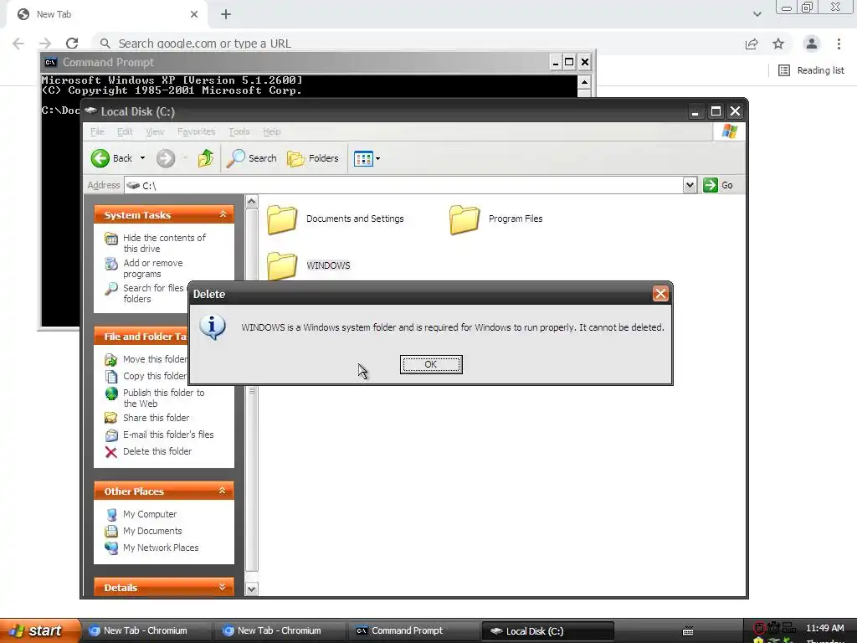Expand the Details panel
857x643 pixels.
click(x=223, y=587)
